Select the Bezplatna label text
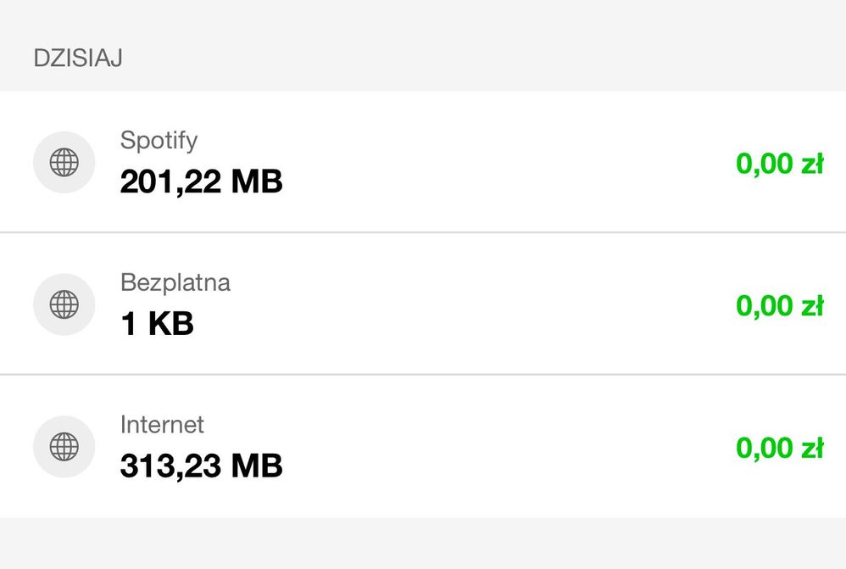Image resolution: width=846 pixels, height=569 pixels. pos(175,282)
